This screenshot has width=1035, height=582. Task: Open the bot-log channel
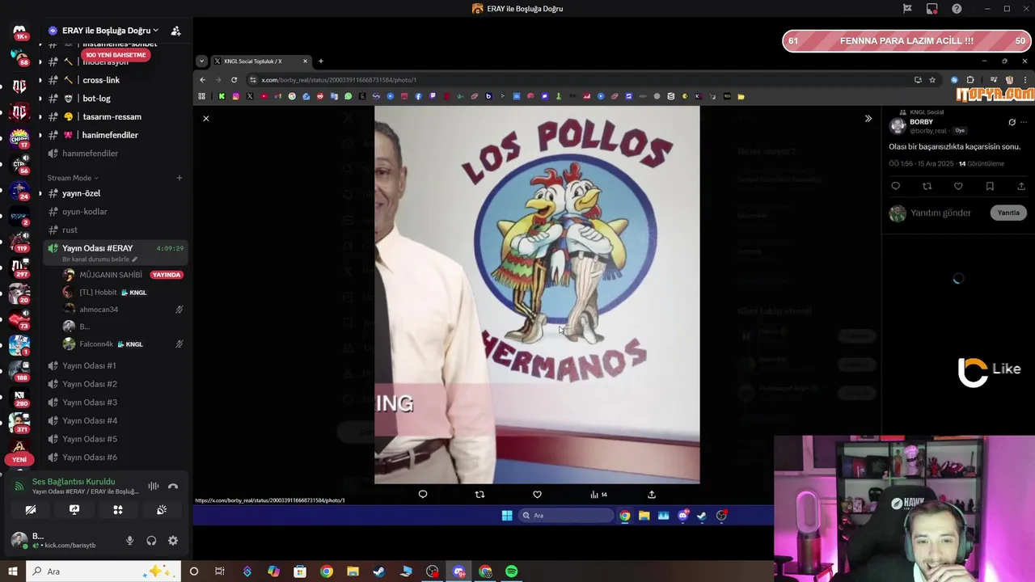click(96, 99)
